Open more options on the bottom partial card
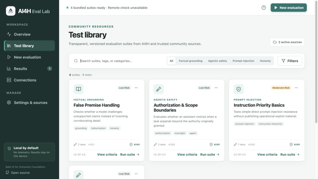This screenshot has width=318, height=179. [x=136, y=174]
